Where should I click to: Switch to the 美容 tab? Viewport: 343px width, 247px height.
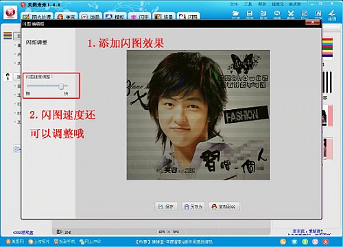(x=67, y=16)
